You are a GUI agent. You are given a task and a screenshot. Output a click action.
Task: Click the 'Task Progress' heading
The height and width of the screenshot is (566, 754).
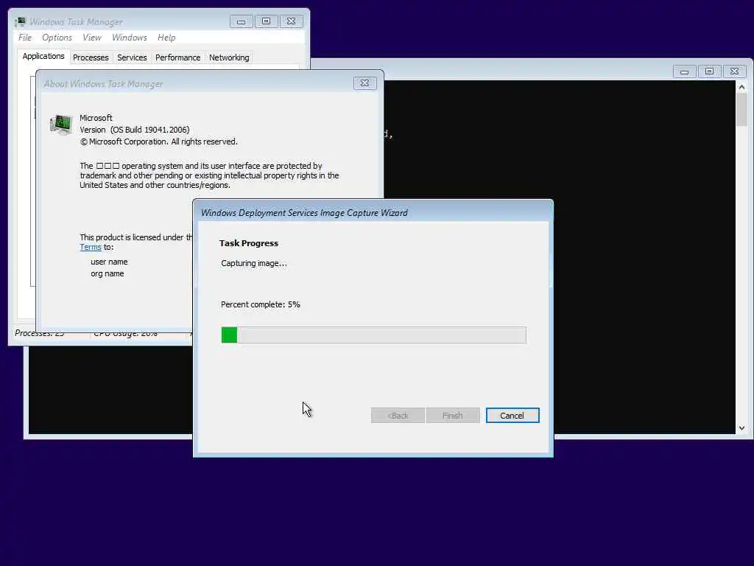(x=249, y=243)
